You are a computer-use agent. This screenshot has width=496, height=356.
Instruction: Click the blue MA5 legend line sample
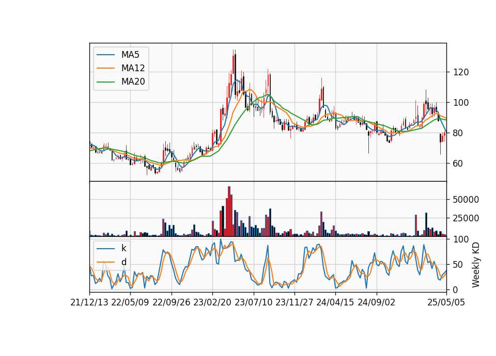tap(105, 55)
